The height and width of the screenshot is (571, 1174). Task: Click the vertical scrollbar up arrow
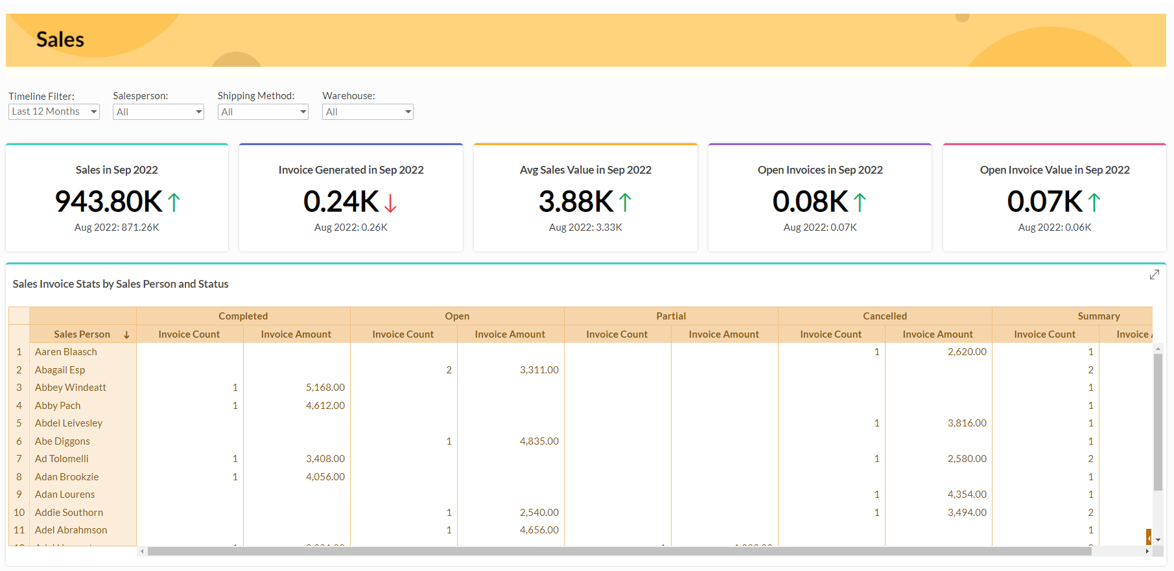click(1158, 349)
